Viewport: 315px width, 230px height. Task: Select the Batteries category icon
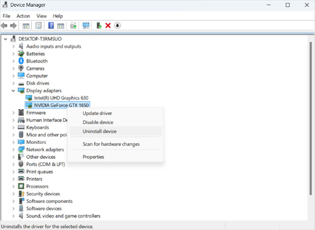point(21,54)
